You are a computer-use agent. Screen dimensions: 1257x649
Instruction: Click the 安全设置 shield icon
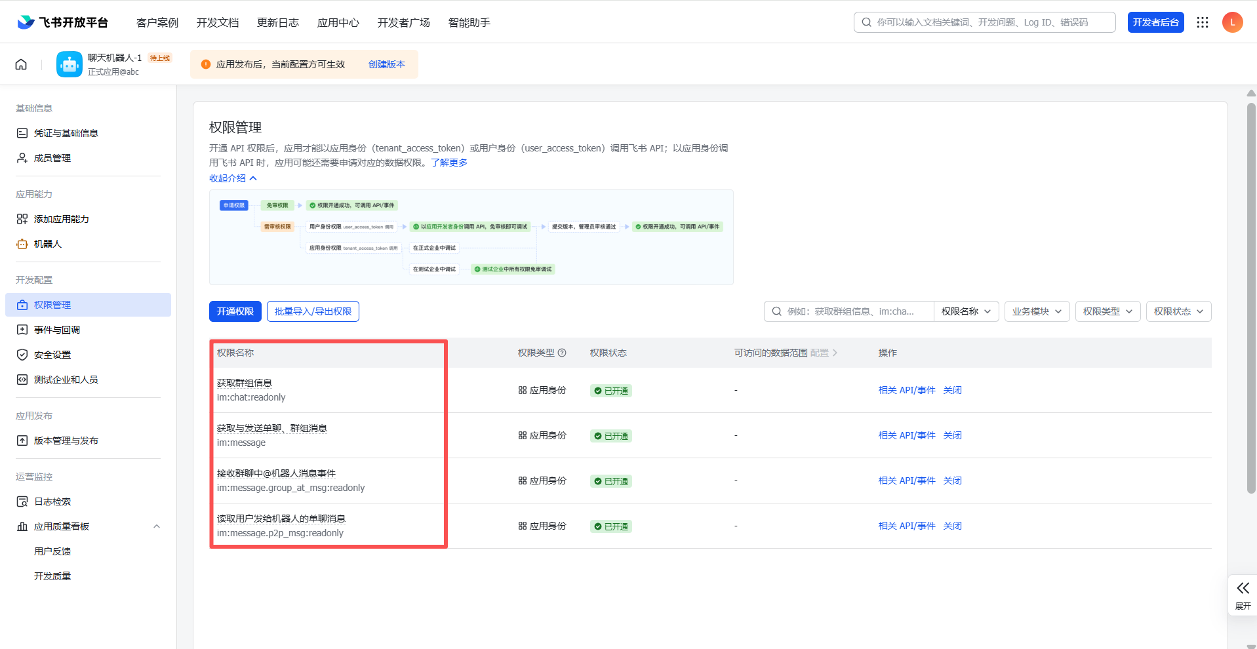22,355
